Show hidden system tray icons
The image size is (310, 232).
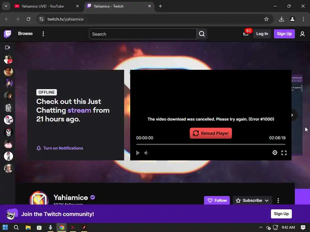261,227
